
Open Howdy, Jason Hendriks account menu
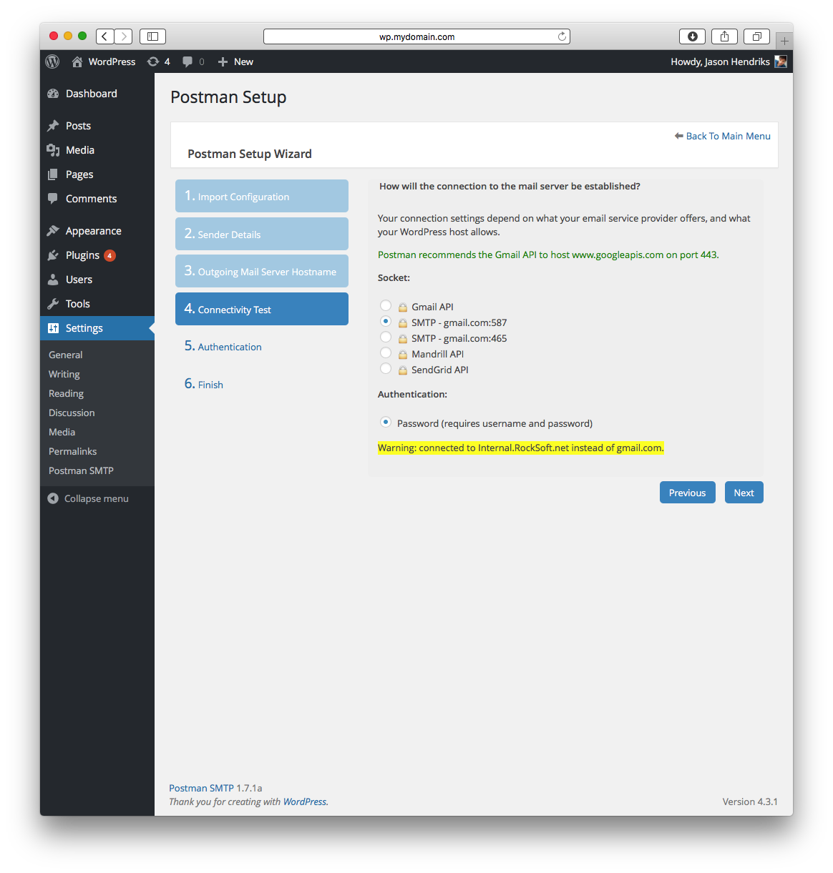click(729, 61)
